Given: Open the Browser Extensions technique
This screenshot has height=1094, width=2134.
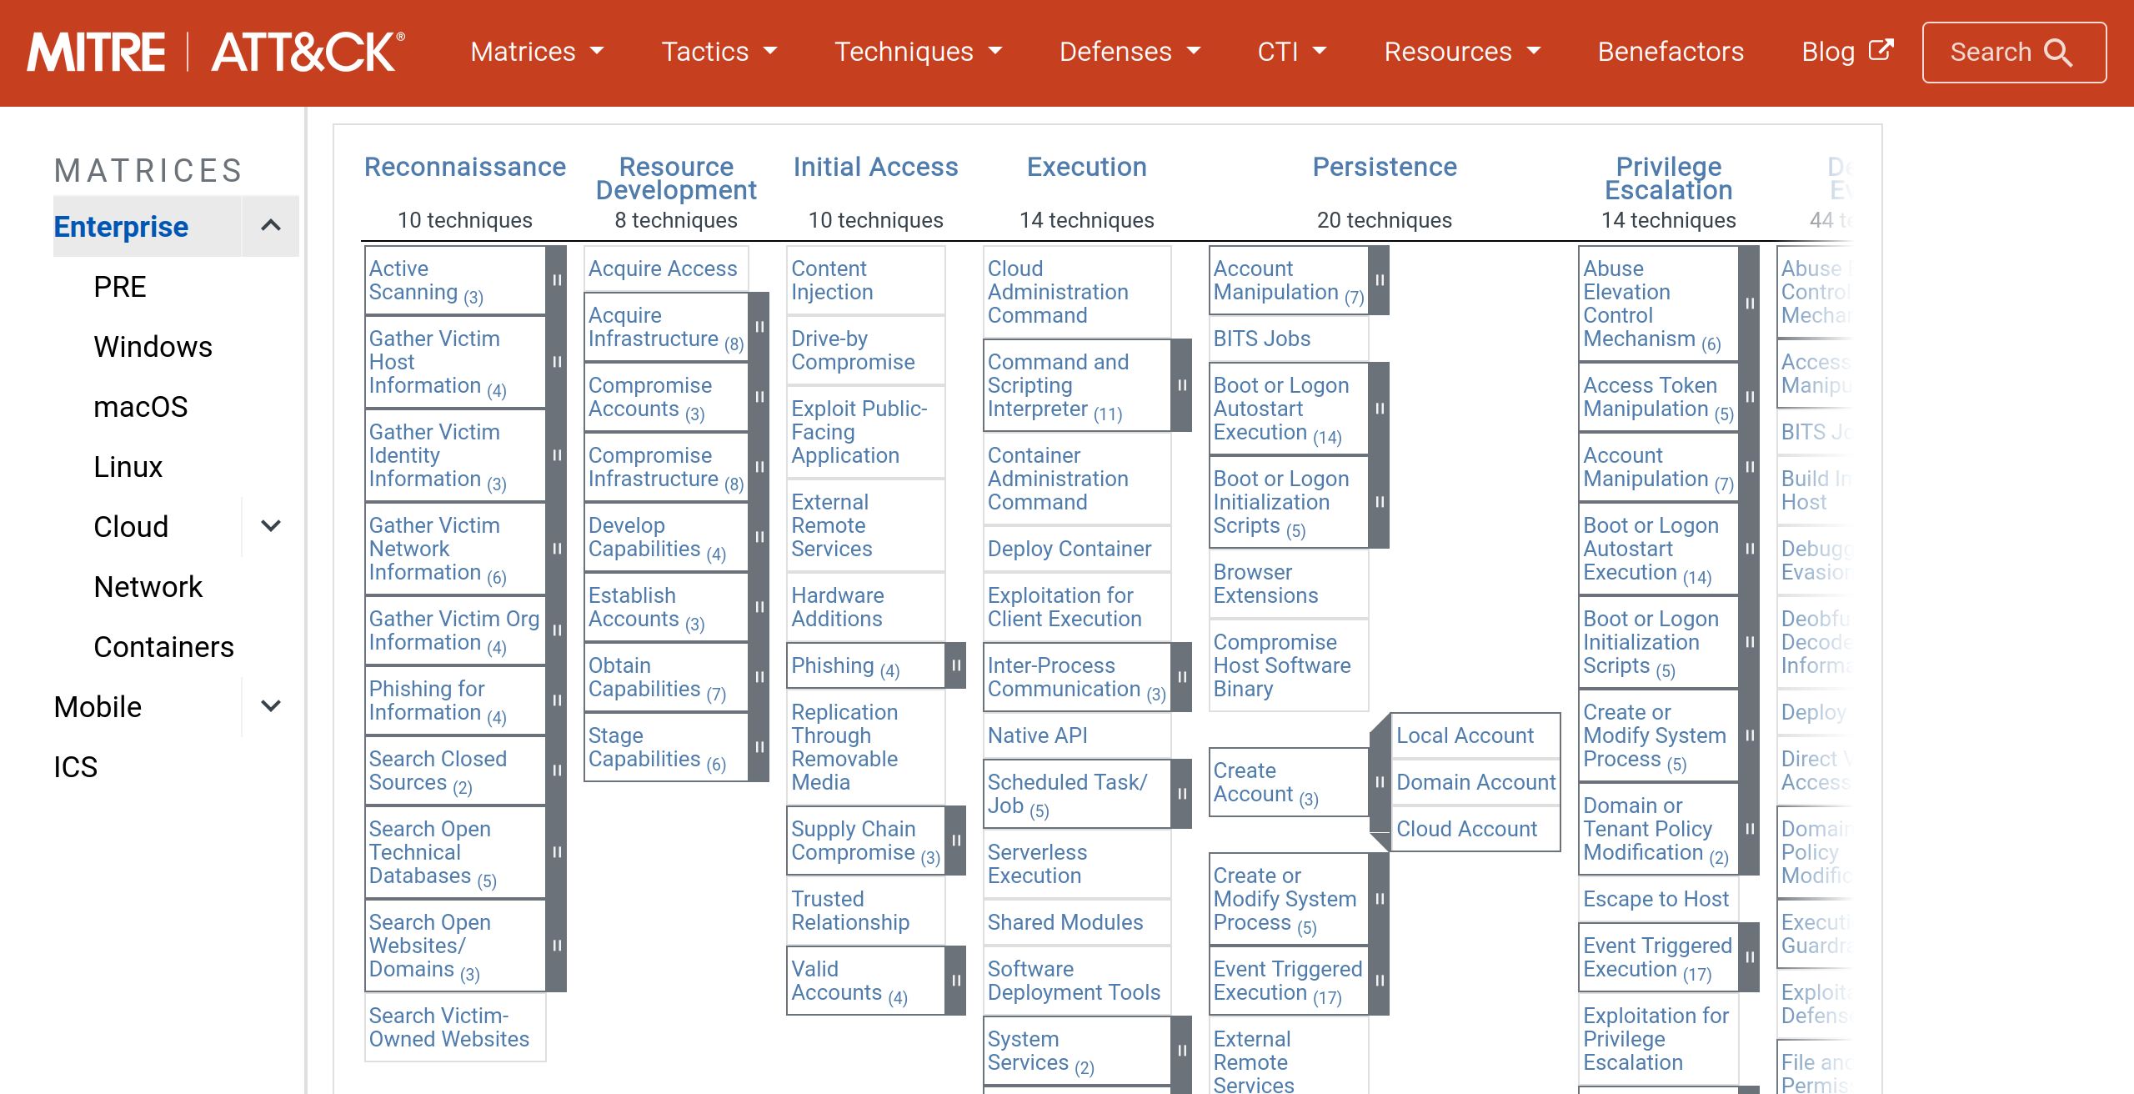Looking at the screenshot, I should click(1266, 584).
